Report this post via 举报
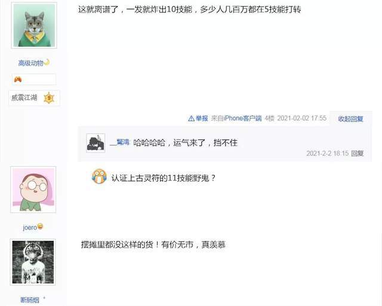The image size is (382, 306). [x=202, y=118]
